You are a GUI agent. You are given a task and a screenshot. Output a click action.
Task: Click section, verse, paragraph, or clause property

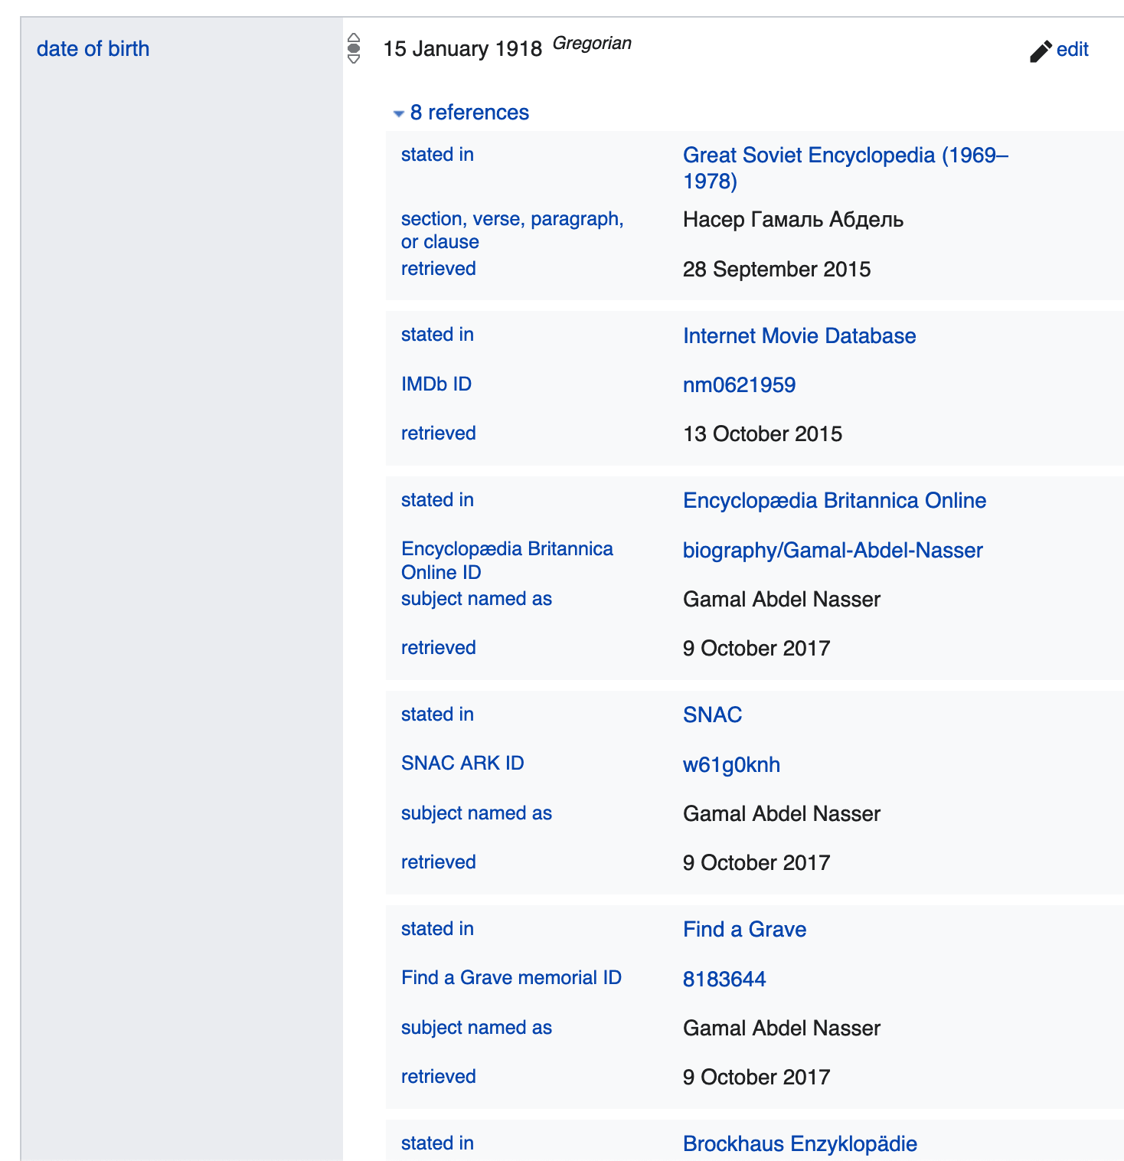click(512, 230)
